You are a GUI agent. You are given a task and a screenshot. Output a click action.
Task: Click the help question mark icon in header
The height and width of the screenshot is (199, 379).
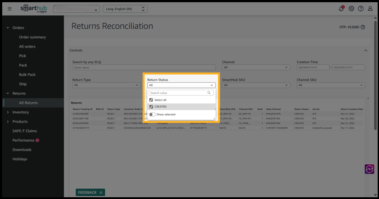click(361, 9)
